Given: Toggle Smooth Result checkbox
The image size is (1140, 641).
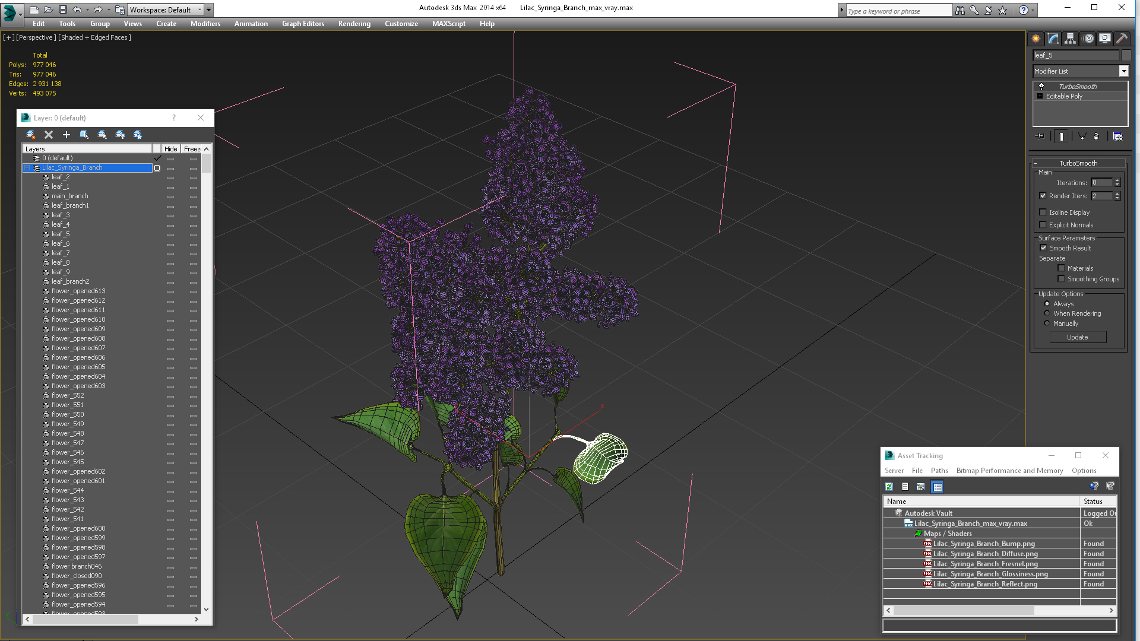Looking at the screenshot, I should click(1043, 248).
